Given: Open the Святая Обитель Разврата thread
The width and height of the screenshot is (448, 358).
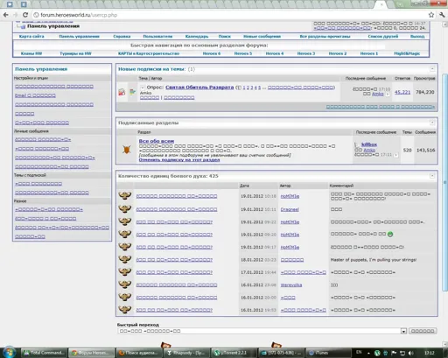Looking at the screenshot, I should click(199, 88).
